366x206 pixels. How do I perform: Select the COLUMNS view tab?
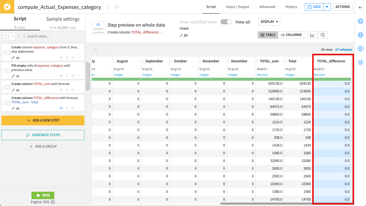pos(291,35)
